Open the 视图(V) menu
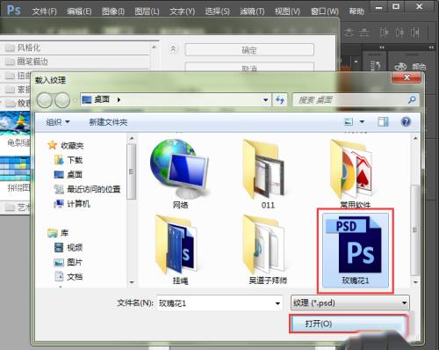The height and width of the screenshot is (350, 439). [x=287, y=11]
